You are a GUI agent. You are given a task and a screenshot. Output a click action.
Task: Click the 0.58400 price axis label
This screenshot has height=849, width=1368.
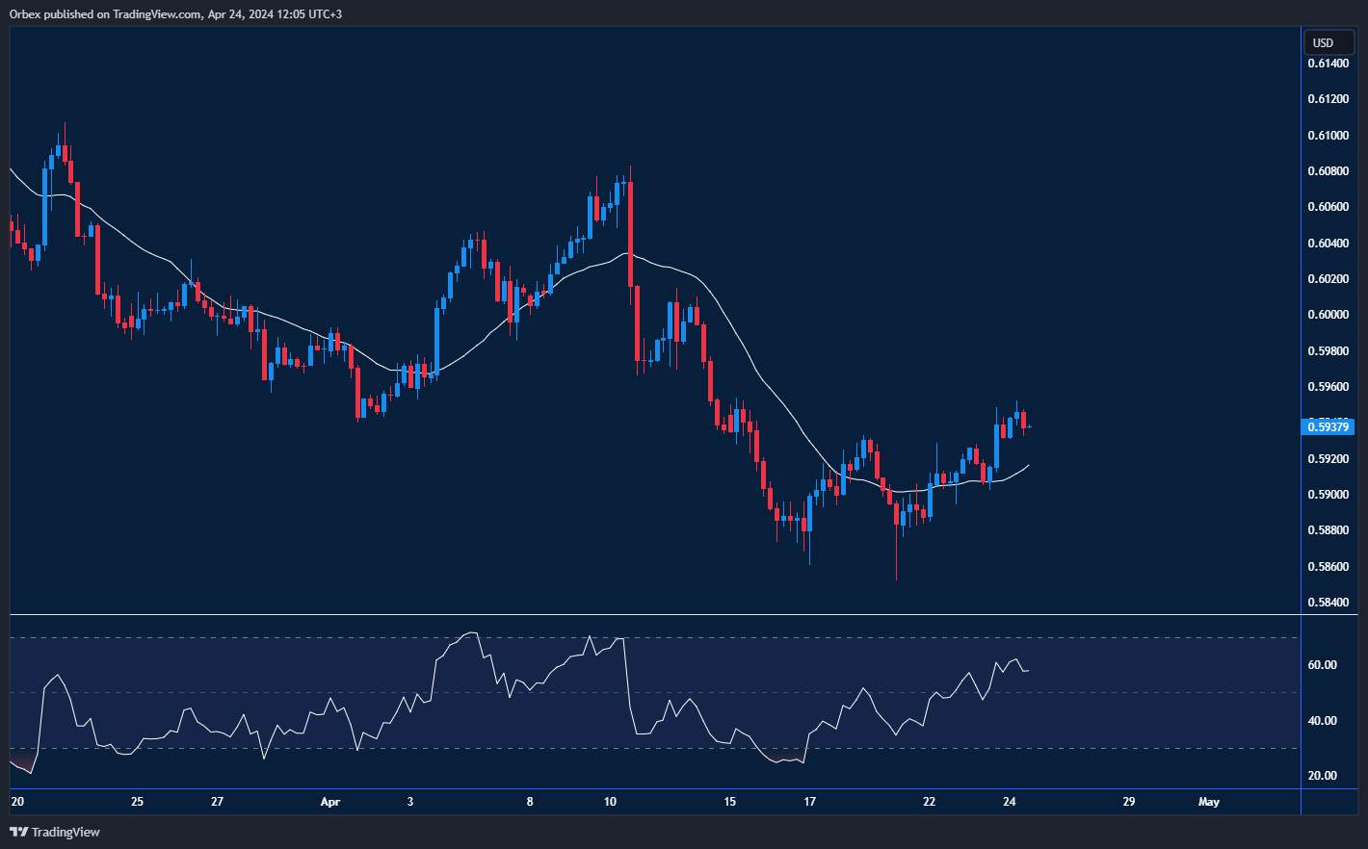point(1328,603)
